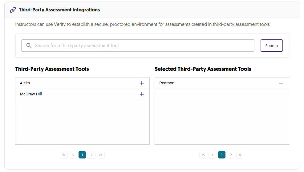
Task: Click the integrations plug icon in header
Action: pyautogui.click(x=13, y=10)
